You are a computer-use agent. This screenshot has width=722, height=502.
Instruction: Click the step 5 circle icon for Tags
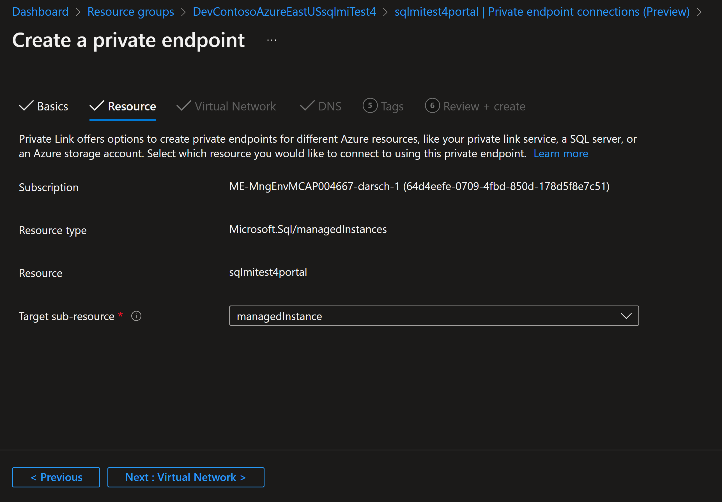370,106
